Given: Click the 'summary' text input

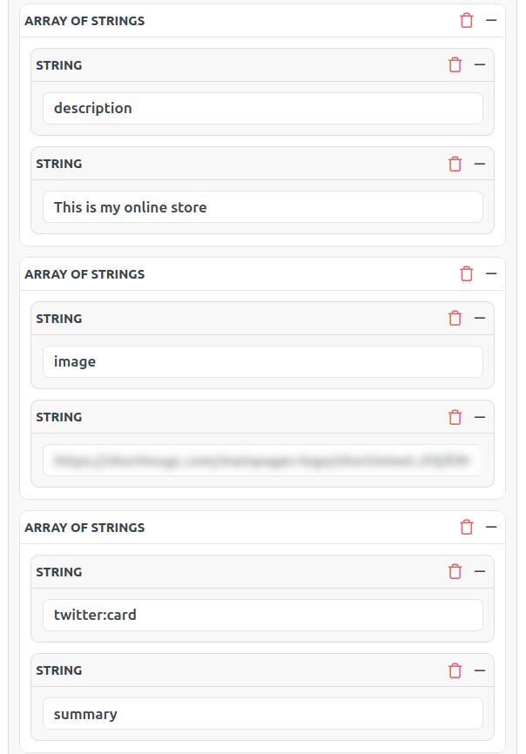Looking at the screenshot, I should 262,714.
